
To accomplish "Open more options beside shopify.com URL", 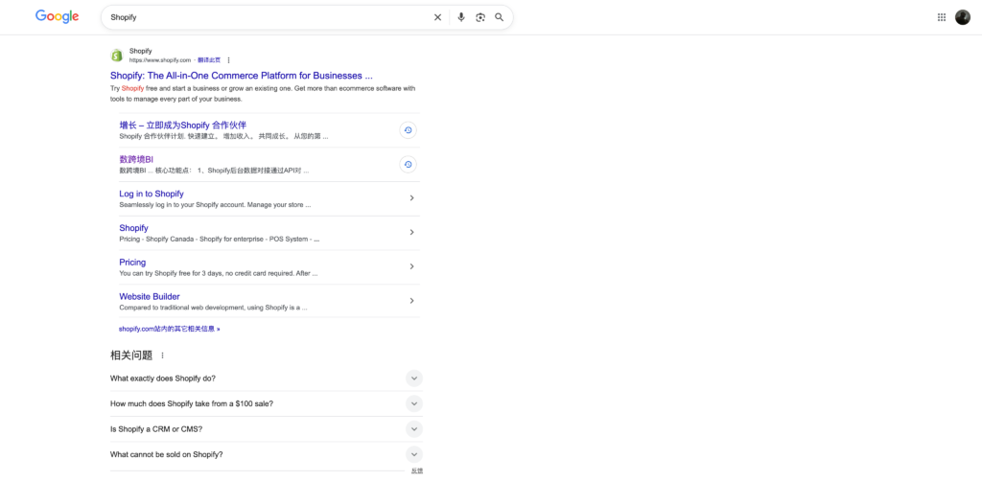I will (x=228, y=60).
